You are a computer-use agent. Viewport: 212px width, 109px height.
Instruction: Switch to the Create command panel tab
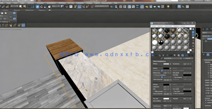(x=203, y=29)
